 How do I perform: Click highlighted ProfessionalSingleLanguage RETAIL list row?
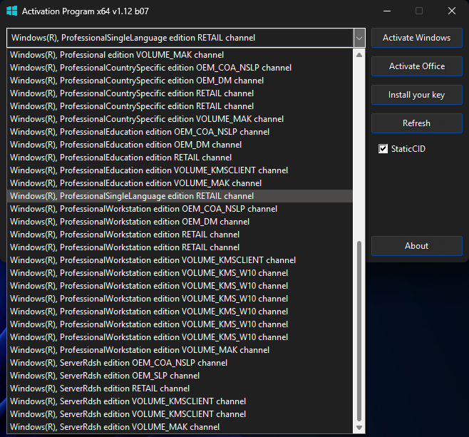click(180, 196)
